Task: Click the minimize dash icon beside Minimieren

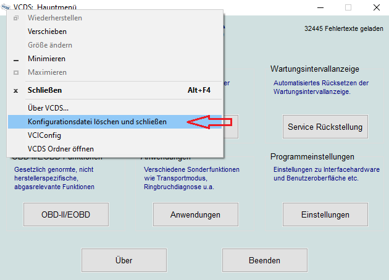Action: coord(16,60)
